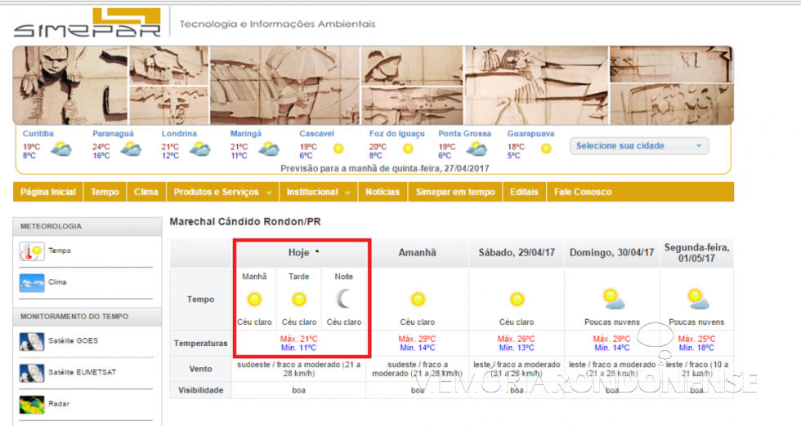Click the Curitiba city link

click(38, 134)
